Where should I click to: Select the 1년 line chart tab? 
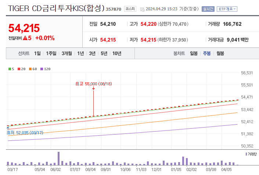point(80,53)
